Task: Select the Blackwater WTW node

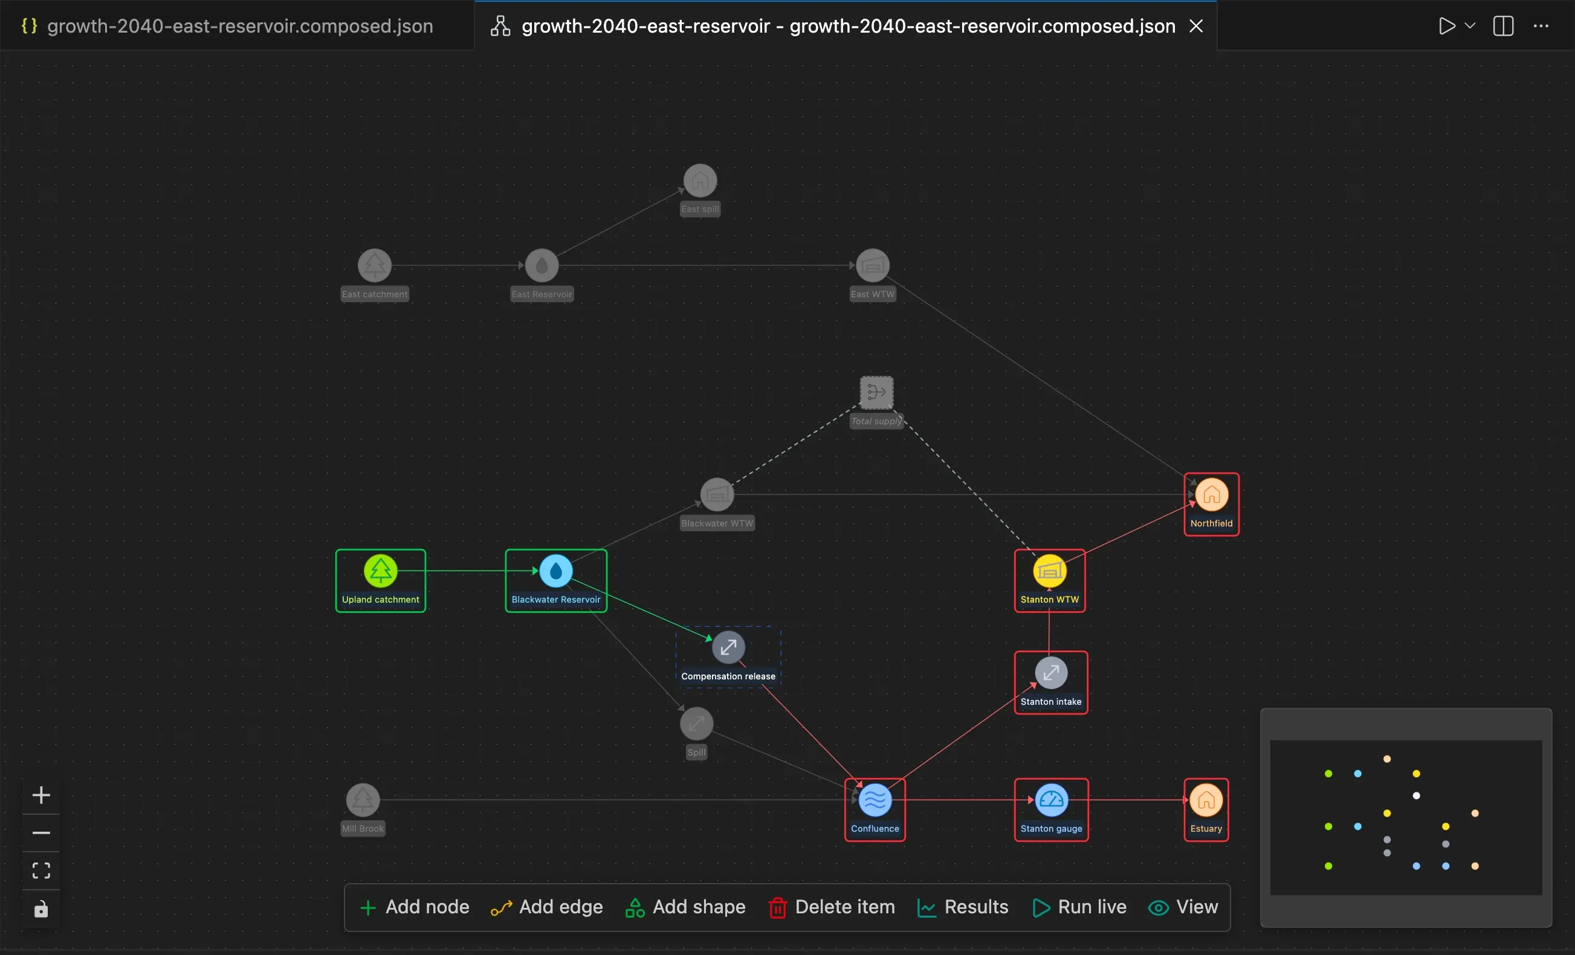Action: point(717,495)
